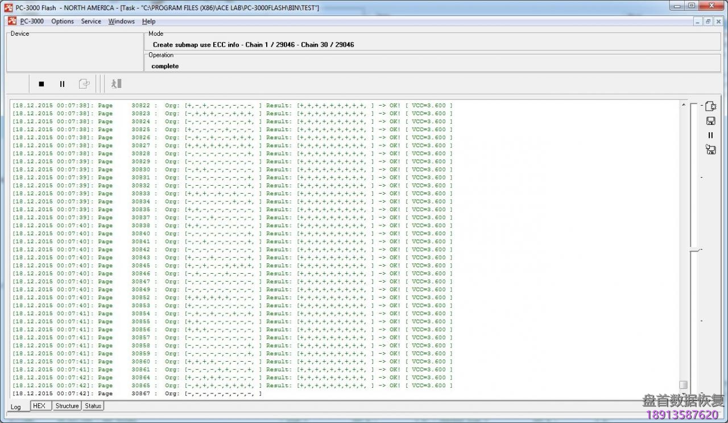This screenshot has height=423, width=728.
Task: Open the Options menu
Action: coord(63,22)
